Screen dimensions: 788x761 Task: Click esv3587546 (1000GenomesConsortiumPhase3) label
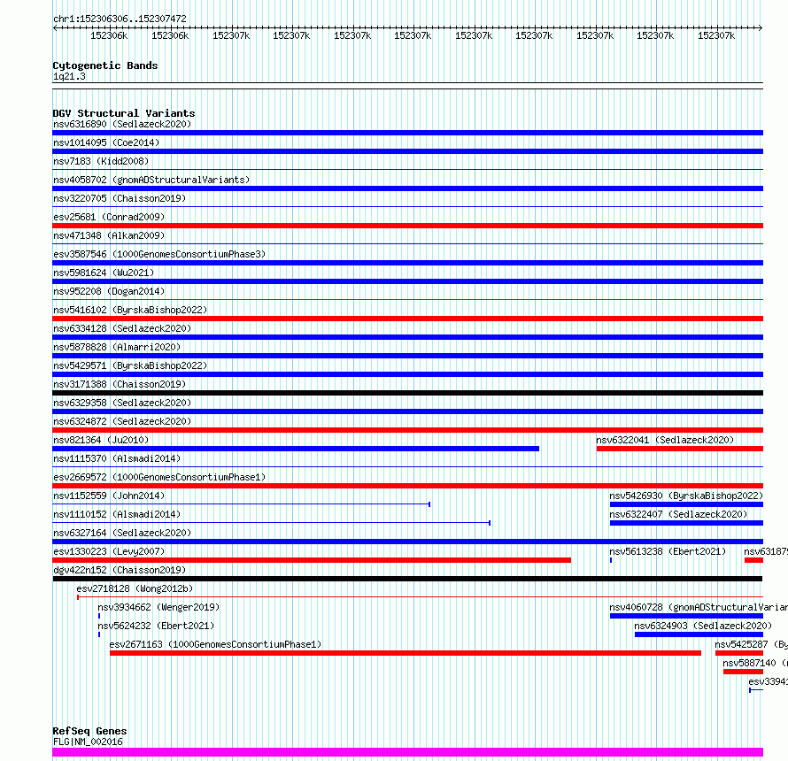(159, 254)
